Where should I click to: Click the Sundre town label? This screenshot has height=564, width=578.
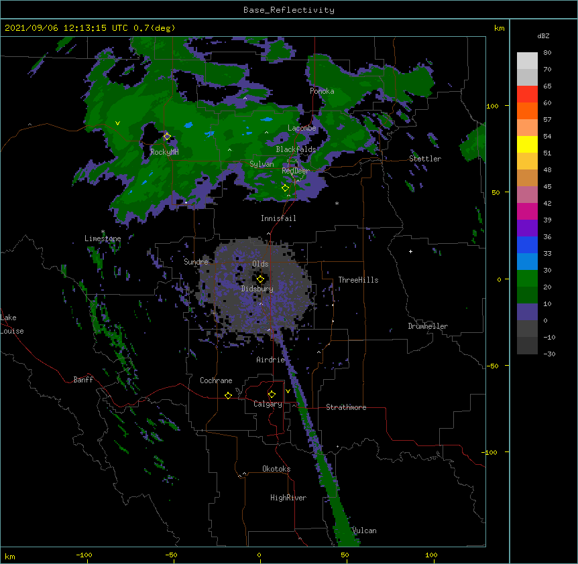pyautogui.click(x=196, y=262)
